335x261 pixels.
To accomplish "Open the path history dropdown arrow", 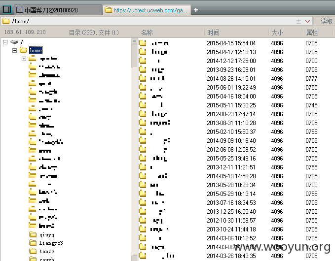I will tap(308, 21).
